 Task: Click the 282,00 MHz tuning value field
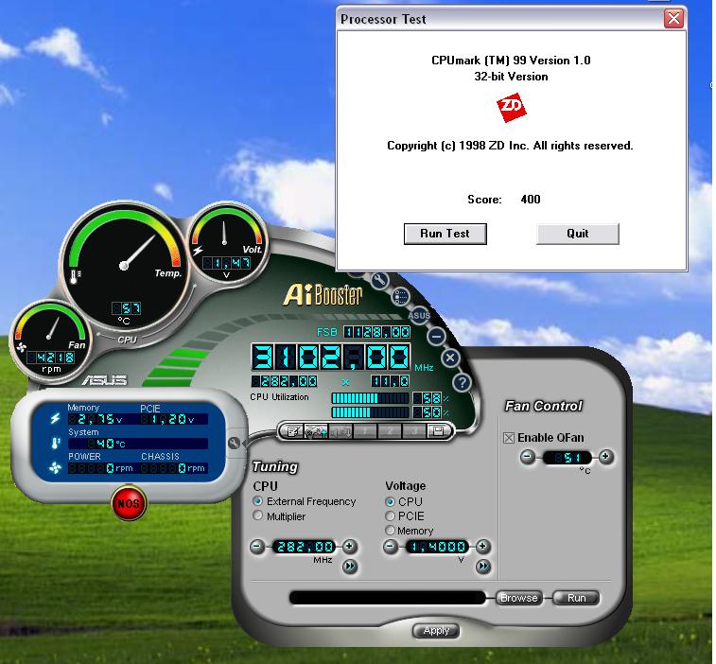click(304, 547)
